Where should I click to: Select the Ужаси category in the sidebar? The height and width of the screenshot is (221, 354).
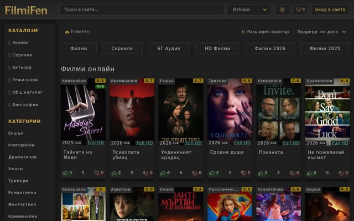[x=15, y=169]
